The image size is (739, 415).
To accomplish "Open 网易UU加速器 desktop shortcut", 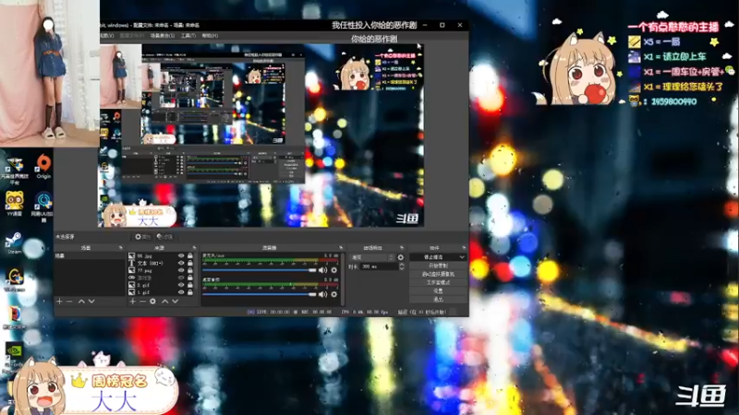I will [x=42, y=206].
